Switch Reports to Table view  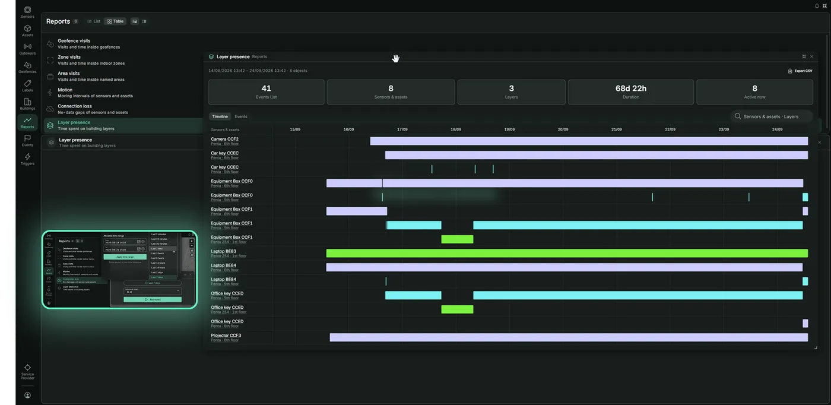point(115,21)
